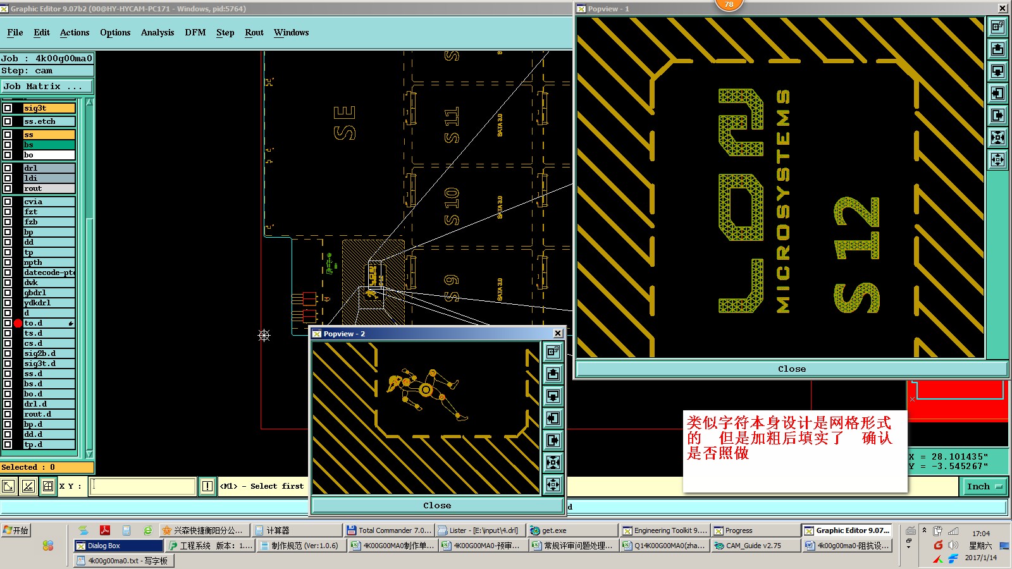
Task: Open the Edit menu
Action: point(42,32)
